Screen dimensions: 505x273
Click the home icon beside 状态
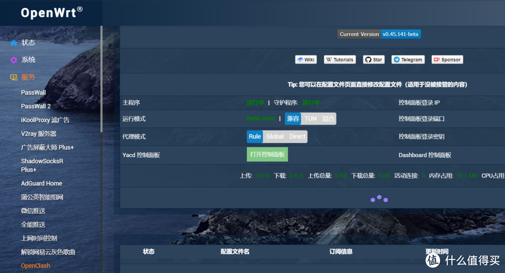(x=14, y=43)
